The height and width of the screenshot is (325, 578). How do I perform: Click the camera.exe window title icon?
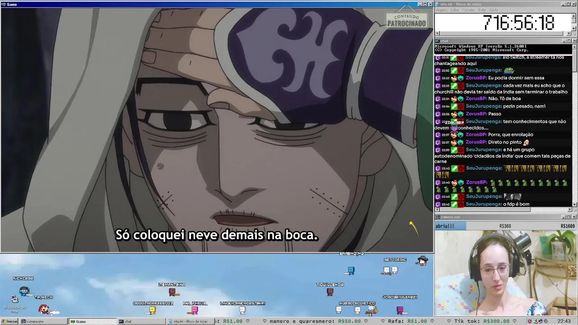pos(438,217)
